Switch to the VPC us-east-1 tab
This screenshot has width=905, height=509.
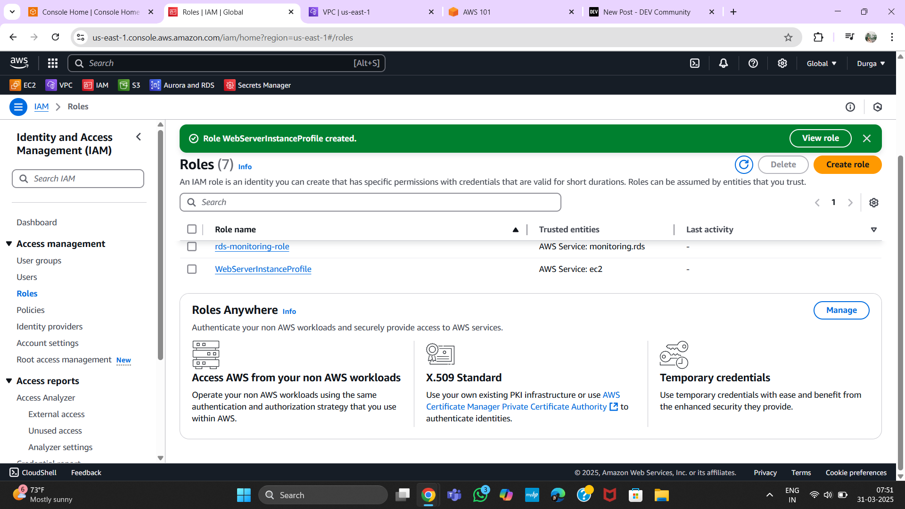(x=372, y=12)
